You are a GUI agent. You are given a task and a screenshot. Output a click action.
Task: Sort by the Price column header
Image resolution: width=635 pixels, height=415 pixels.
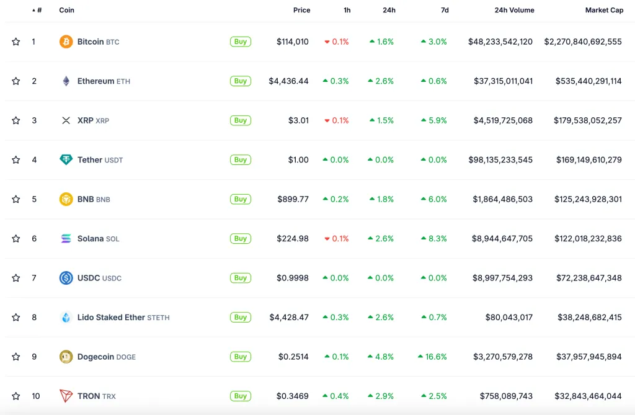tap(301, 11)
